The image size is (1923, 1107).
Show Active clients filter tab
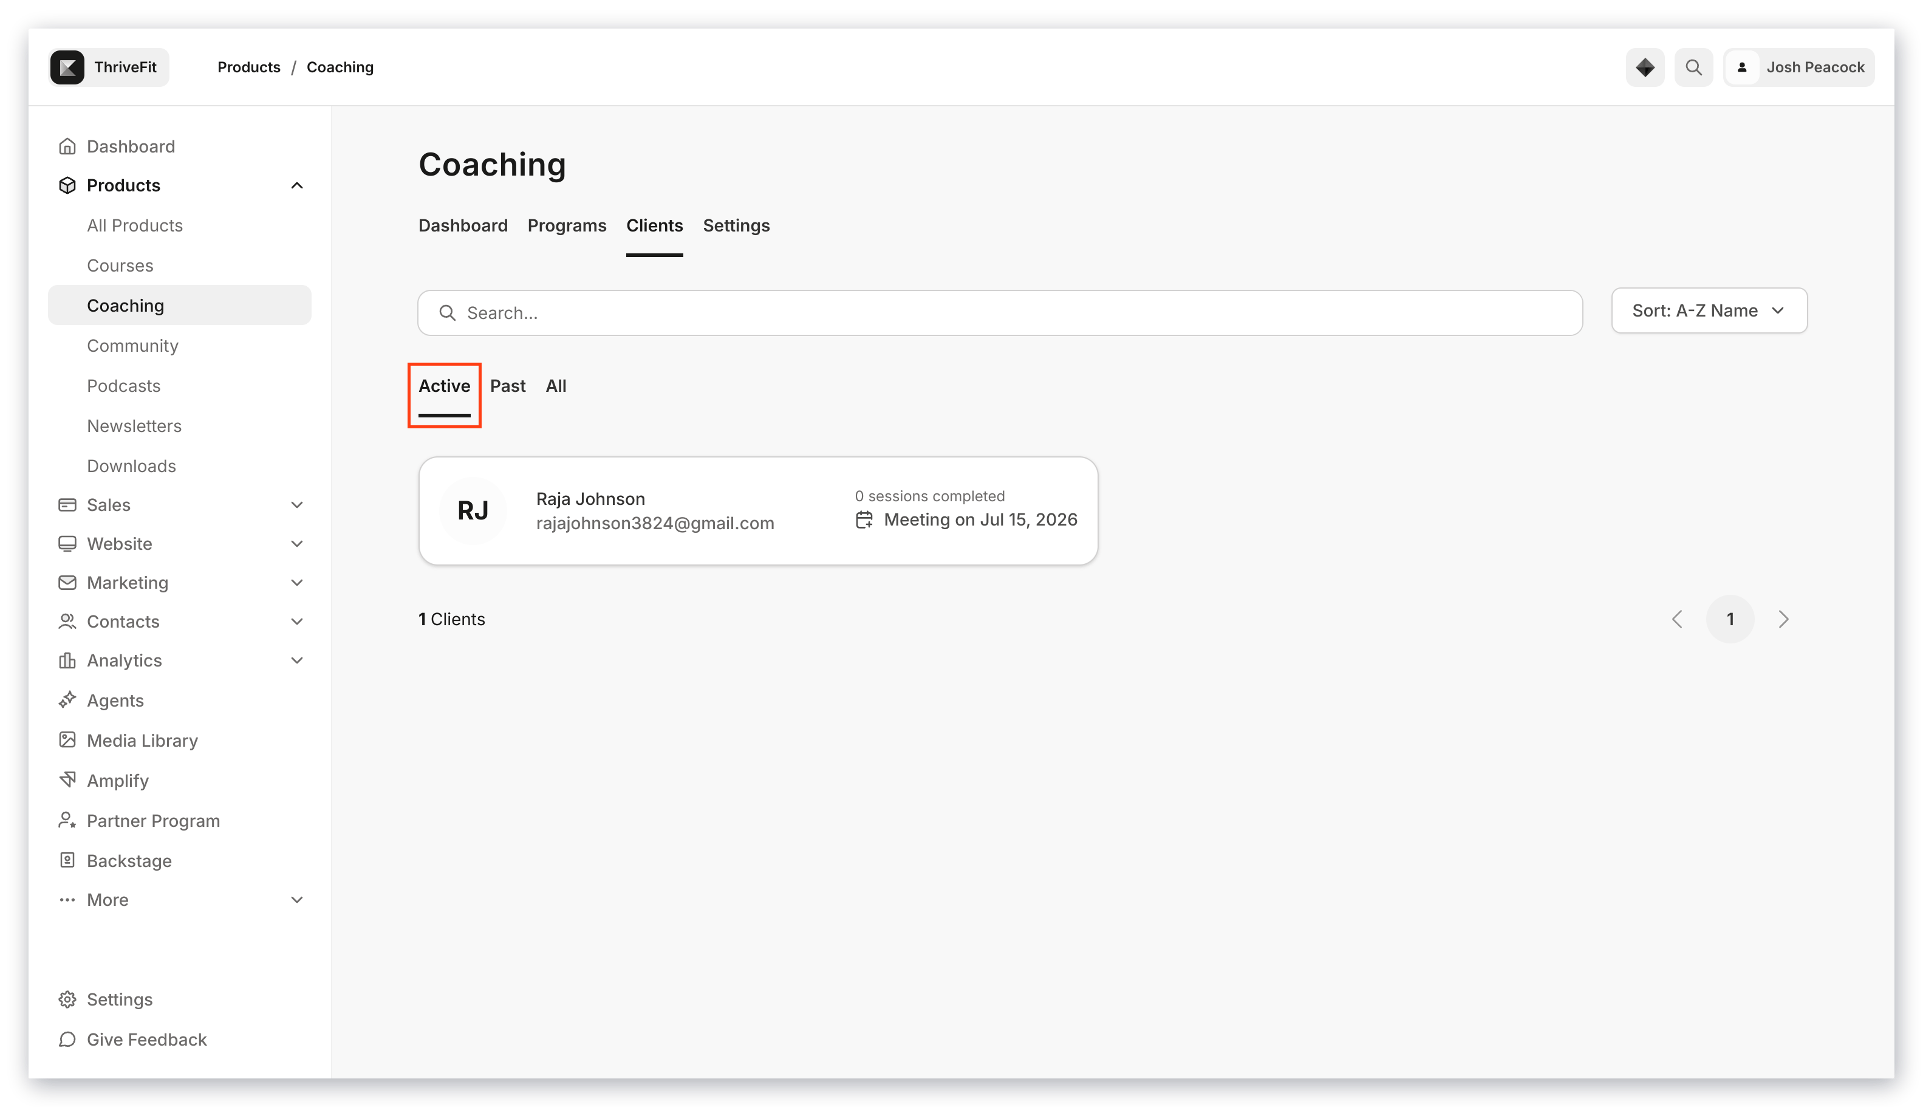[444, 386]
